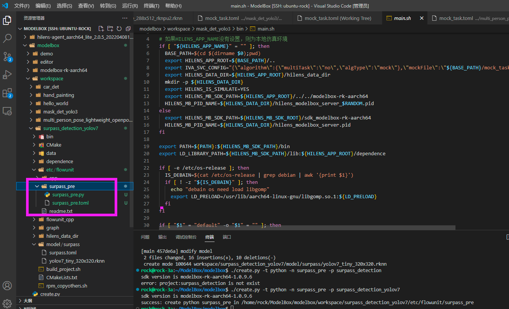Open surpass_pre.py file in explorer

click(x=68, y=194)
